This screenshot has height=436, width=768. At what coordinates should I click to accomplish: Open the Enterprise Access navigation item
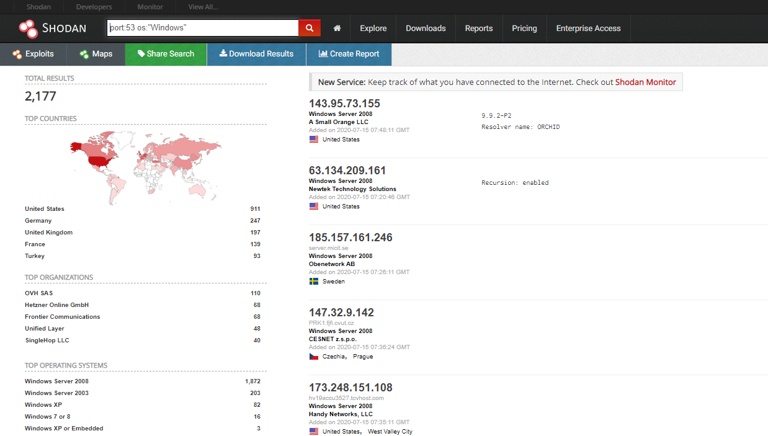(x=588, y=29)
